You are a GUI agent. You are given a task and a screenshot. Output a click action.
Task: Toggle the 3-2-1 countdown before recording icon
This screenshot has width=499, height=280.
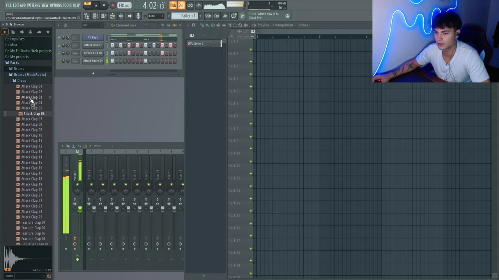tap(181, 5)
